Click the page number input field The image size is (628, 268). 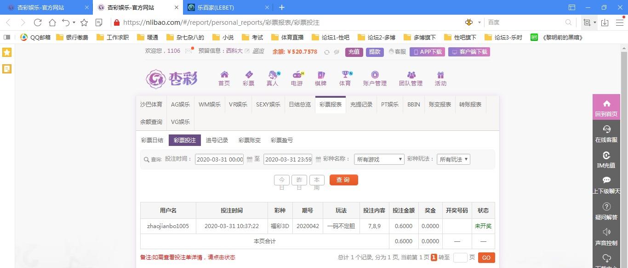click(460, 258)
